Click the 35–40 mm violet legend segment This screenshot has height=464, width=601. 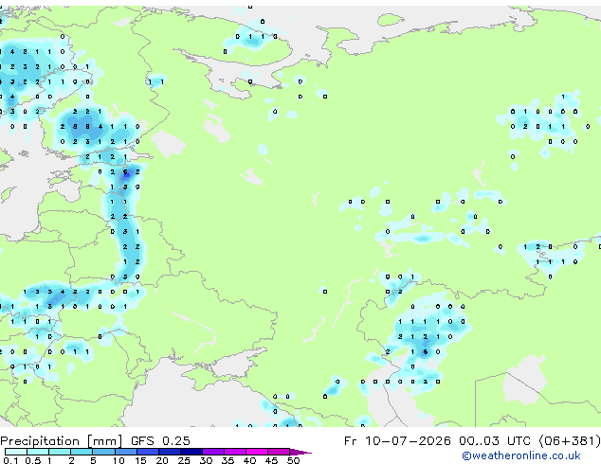(x=235, y=452)
